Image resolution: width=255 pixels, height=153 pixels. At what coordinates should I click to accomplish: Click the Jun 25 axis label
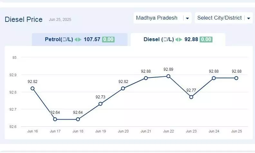237,131
